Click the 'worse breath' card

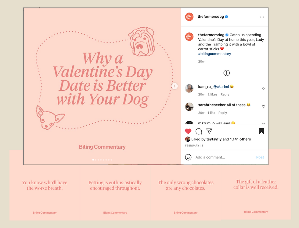(45, 193)
